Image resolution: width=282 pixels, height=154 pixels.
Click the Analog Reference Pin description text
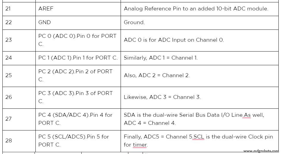click(x=196, y=9)
